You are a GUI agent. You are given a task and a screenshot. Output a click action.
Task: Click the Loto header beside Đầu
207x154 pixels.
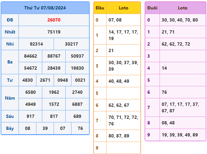(x=123, y=8)
